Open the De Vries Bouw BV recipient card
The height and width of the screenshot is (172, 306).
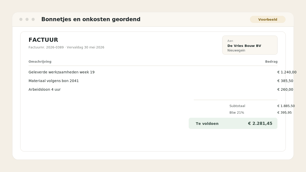[x=250, y=45]
